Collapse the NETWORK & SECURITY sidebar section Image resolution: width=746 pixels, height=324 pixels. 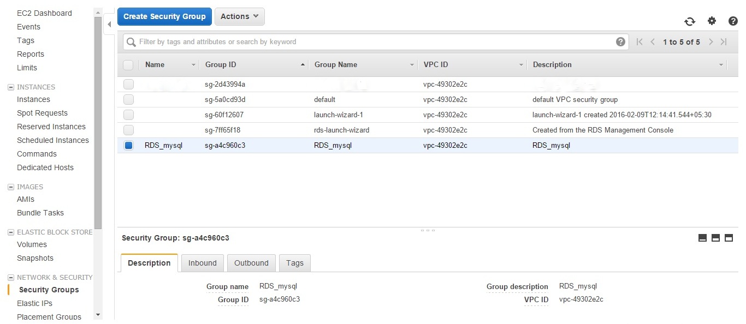tap(10, 278)
